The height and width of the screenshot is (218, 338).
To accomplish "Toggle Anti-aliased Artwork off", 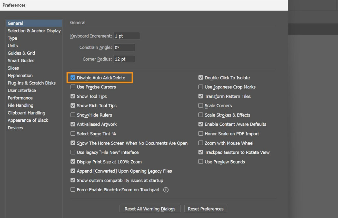I will click(x=73, y=124).
